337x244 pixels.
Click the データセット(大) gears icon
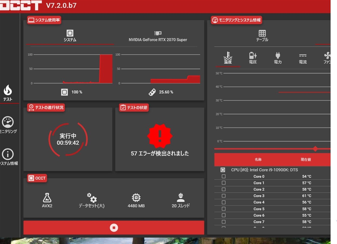[92, 198]
